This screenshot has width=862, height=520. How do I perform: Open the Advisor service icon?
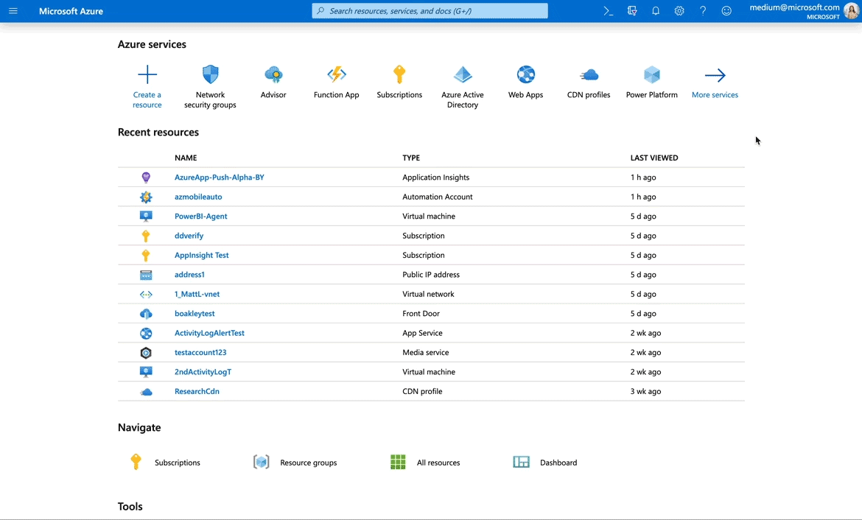click(x=273, y=74)
